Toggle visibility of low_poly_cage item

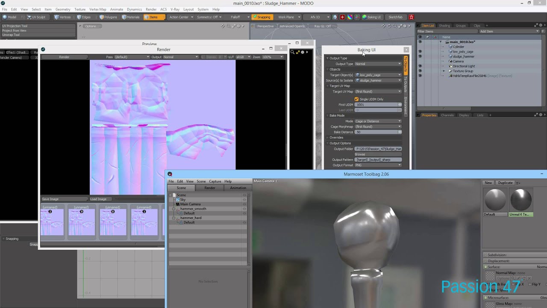420,51
